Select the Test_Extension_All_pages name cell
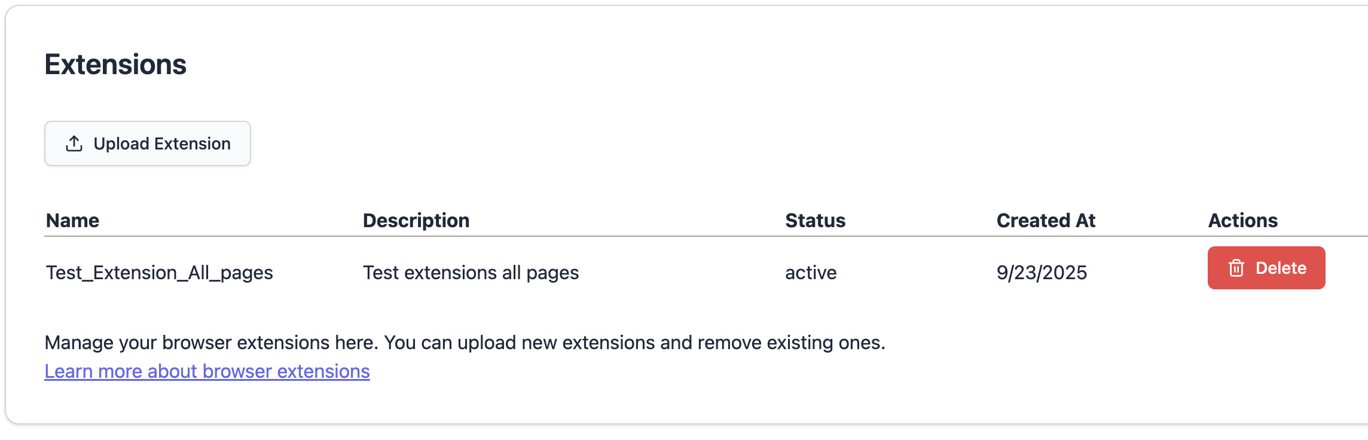The height and width of the screenshot is (440, 1368). [159, 273]
